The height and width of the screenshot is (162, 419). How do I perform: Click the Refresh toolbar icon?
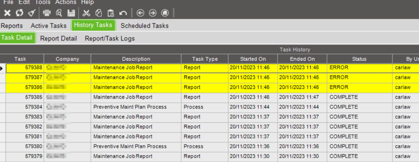pos(19,13)
